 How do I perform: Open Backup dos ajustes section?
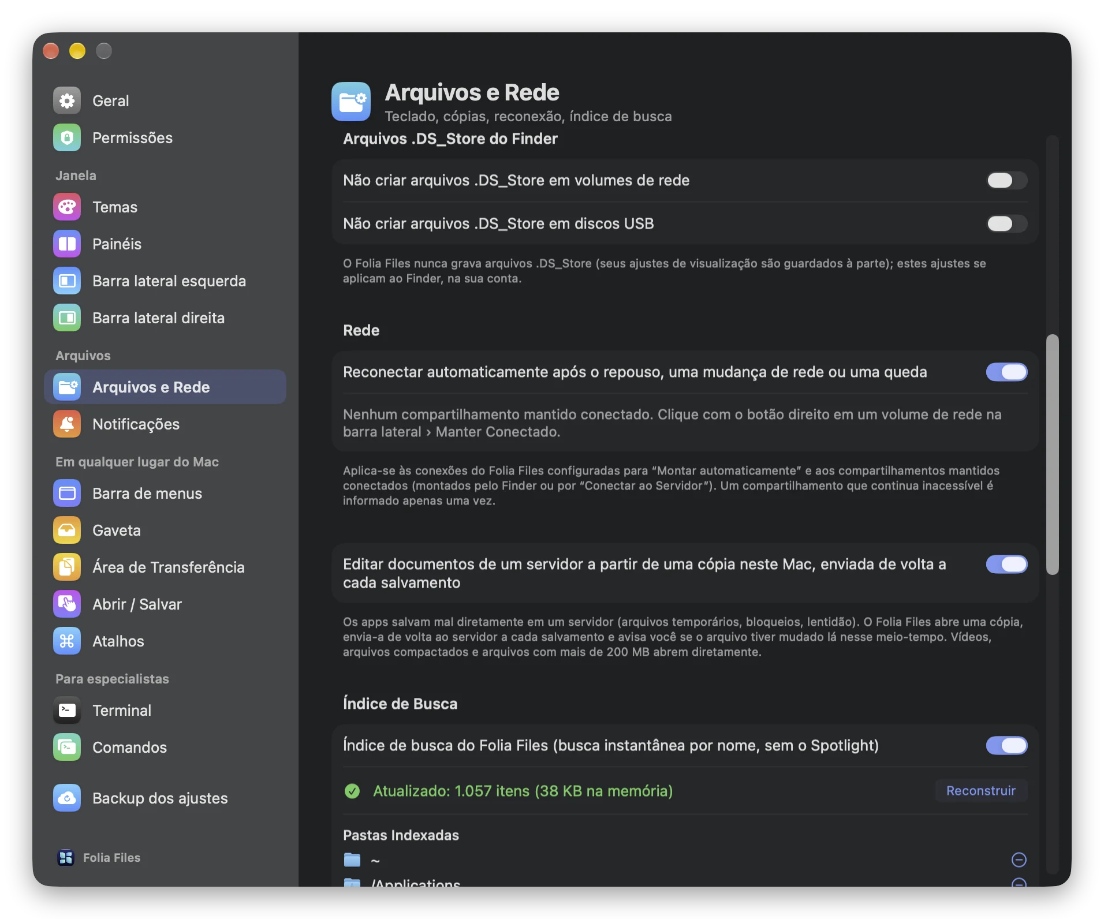[165, 798]
